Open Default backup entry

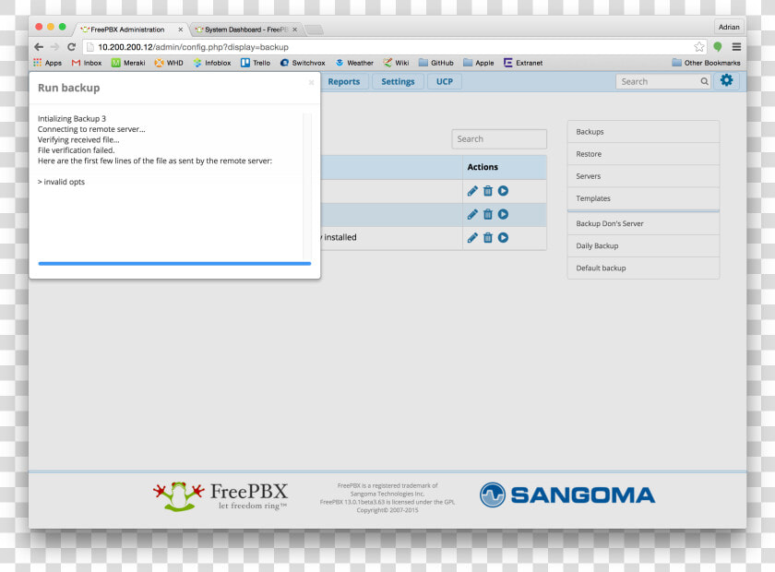[x=643, y=268]
